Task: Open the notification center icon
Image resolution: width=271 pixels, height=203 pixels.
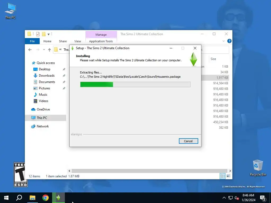Action: 263,198
